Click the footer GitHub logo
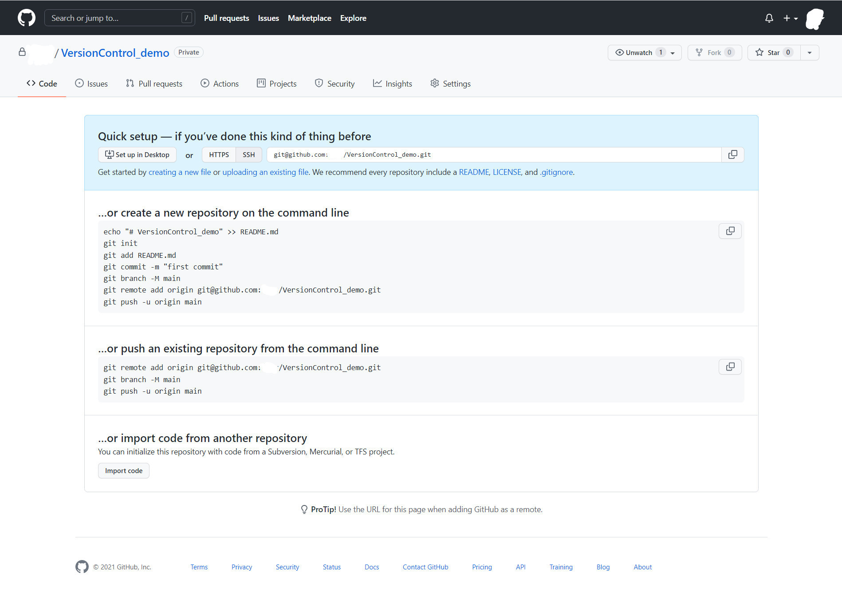The height and width of the screenshot is (600, 842). 82,567
